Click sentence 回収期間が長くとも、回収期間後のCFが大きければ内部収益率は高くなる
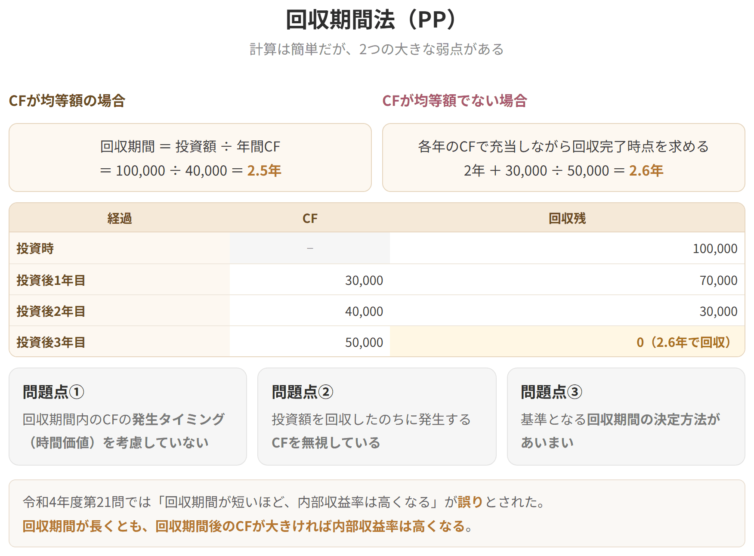The width and height of the screenshot is (754, 556). click(x=244, y=526)
